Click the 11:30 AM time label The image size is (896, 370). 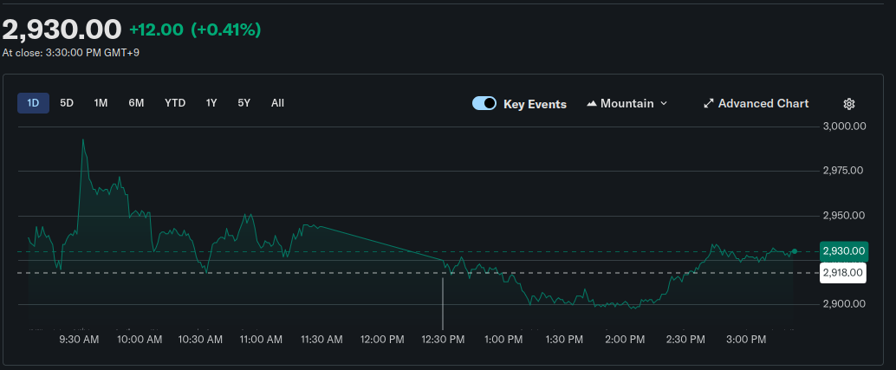[x=321, y=340]
